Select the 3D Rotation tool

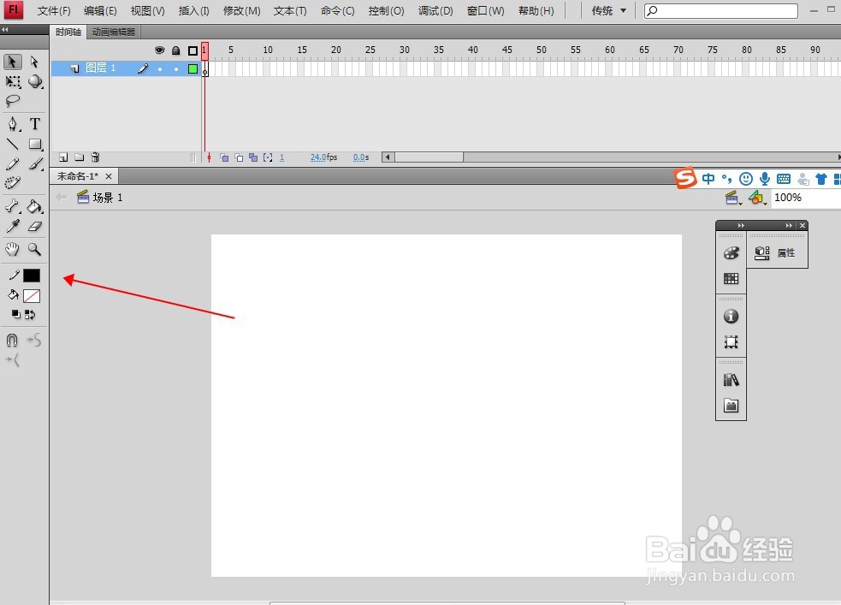(35, 81)
